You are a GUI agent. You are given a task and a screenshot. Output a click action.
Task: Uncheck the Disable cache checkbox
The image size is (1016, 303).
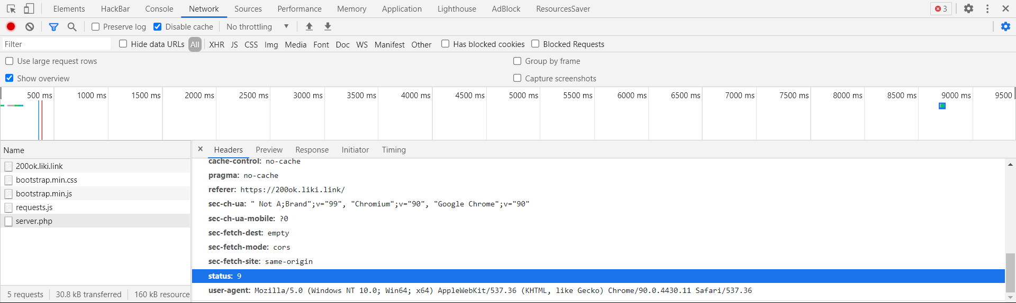click(x=158, y=27)
